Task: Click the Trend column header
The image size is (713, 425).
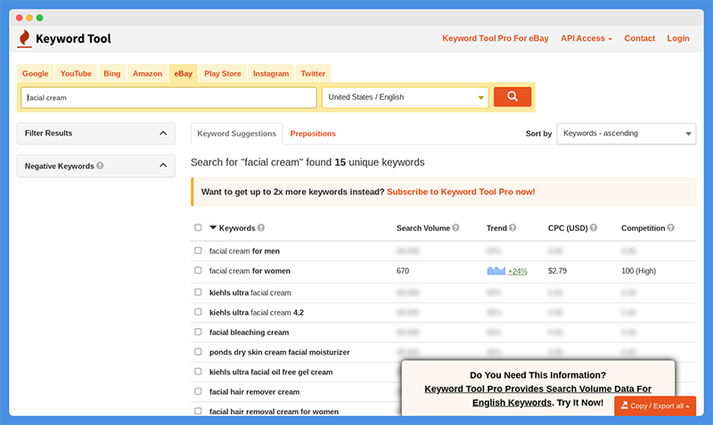Action: (x=496, y=228)
